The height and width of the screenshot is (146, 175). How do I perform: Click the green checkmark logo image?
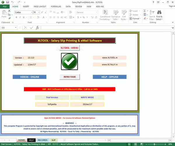69,61
